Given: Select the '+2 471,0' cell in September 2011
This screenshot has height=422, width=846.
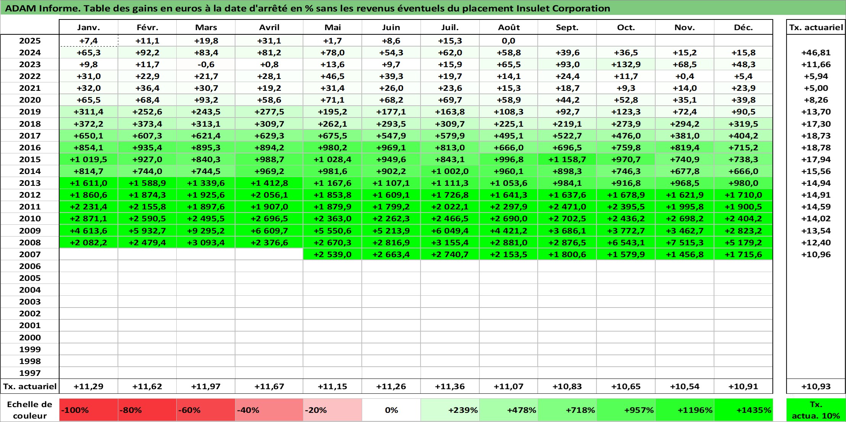Looking at the screenshot, I should coord(567,207).
